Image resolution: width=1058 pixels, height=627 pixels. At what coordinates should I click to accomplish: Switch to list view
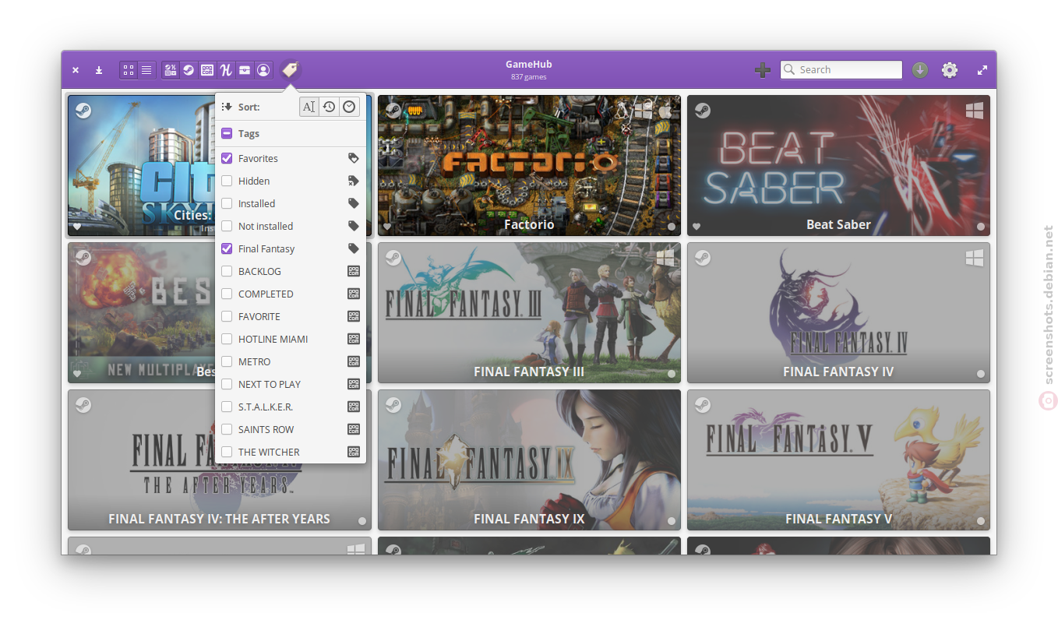146,70
